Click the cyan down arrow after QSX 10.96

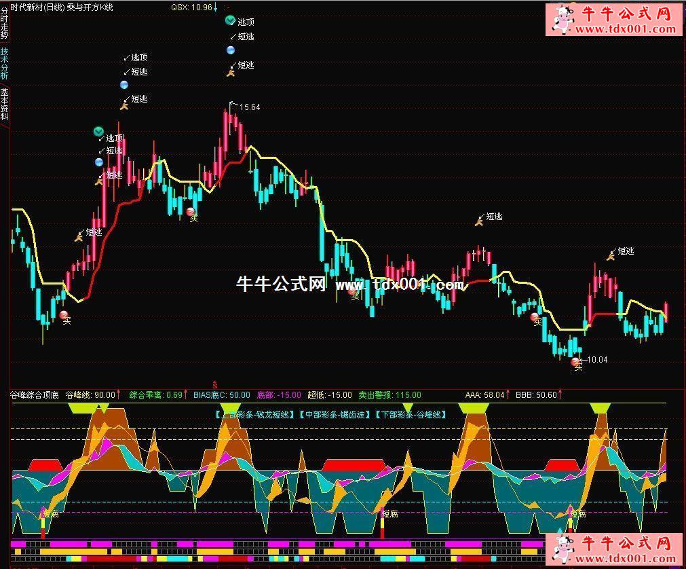click(216, 7)
